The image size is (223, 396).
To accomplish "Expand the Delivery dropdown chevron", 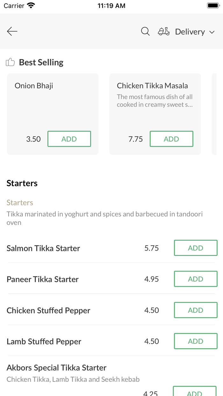I will click(212, 32).
